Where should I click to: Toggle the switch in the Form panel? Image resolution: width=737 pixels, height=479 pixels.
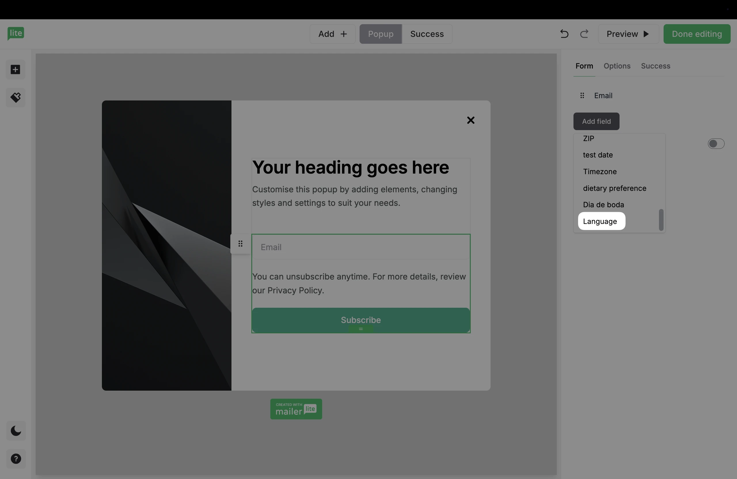point(716,144)
